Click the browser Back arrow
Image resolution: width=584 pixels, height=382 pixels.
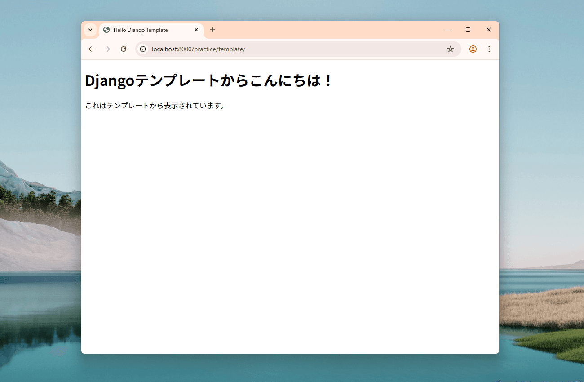click(91, 49)
